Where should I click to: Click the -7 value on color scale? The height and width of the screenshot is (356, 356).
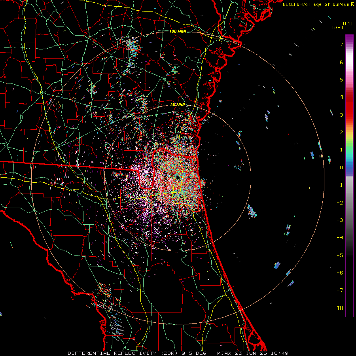tap(340, 290)
